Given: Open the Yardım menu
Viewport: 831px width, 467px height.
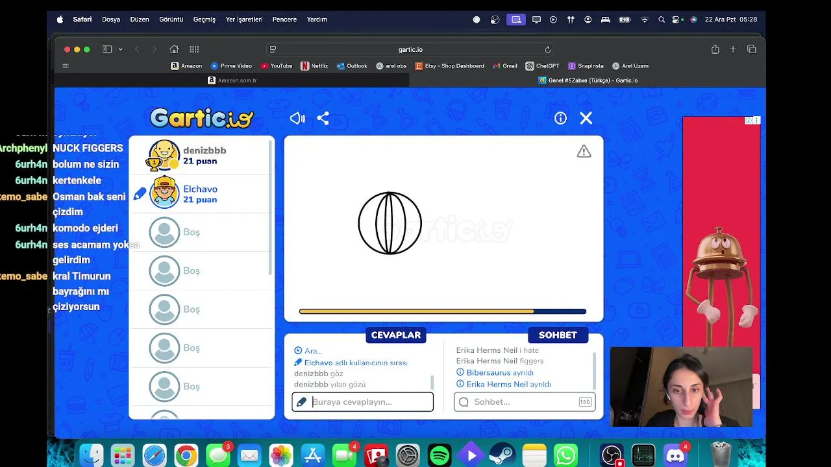Looking at the screenshot, I should click(317, 19).
